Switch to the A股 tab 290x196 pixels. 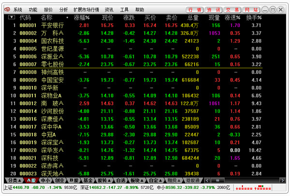click(x=31, y=181)
